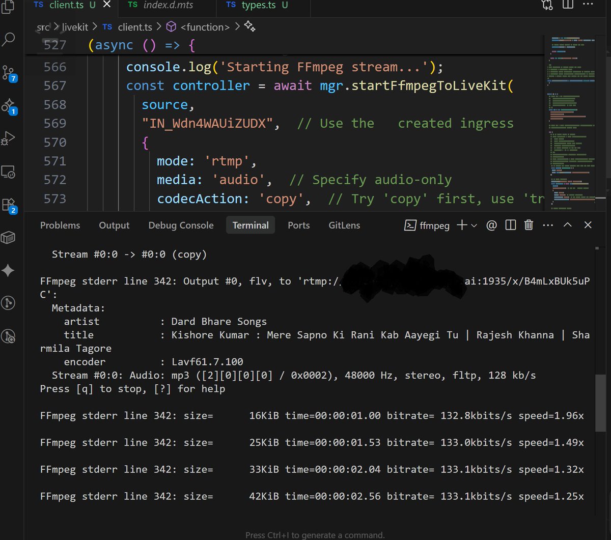This screenshot has width=611, height=540.
Task: Open Extensions view with badge 2
Action: 9,206
